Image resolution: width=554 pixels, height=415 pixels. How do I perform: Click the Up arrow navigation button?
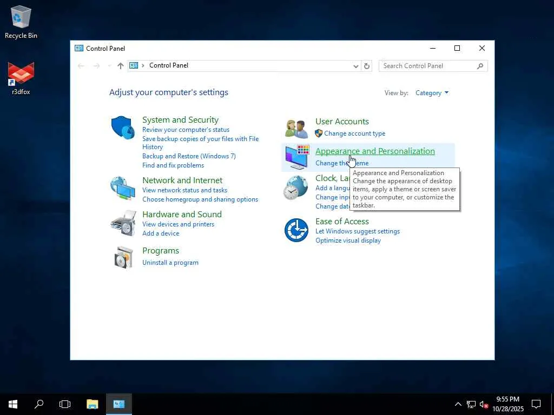pos(121,65)
